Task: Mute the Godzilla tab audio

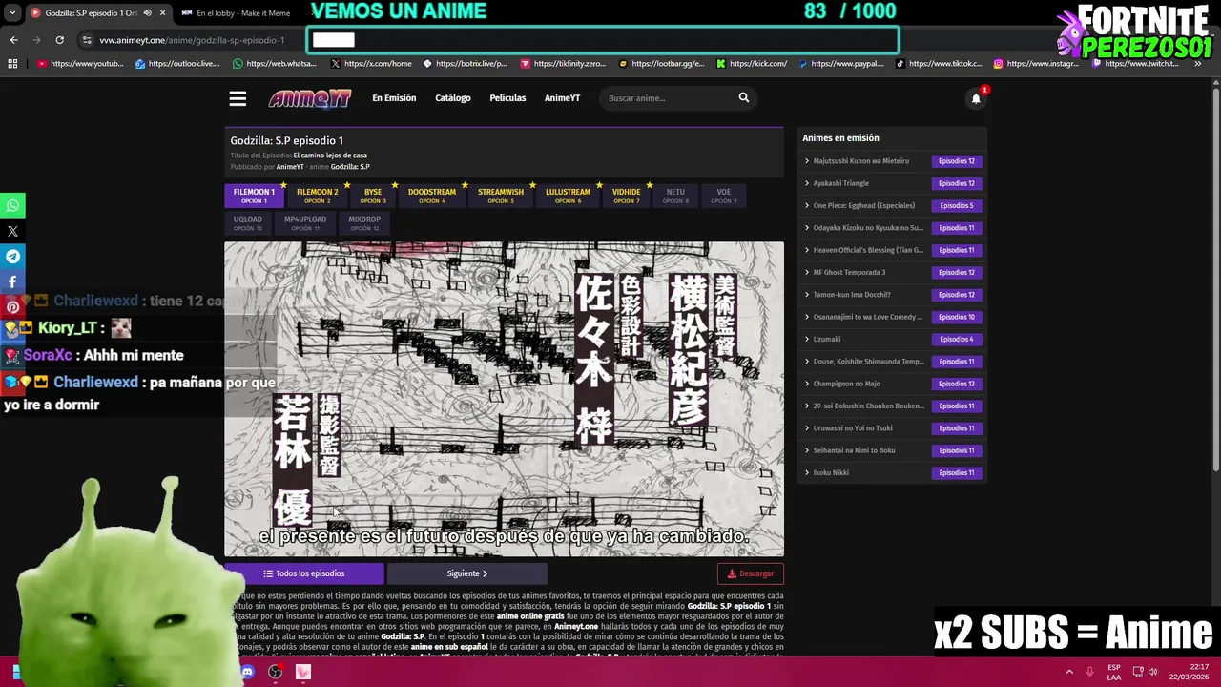Action: [147, 13]
